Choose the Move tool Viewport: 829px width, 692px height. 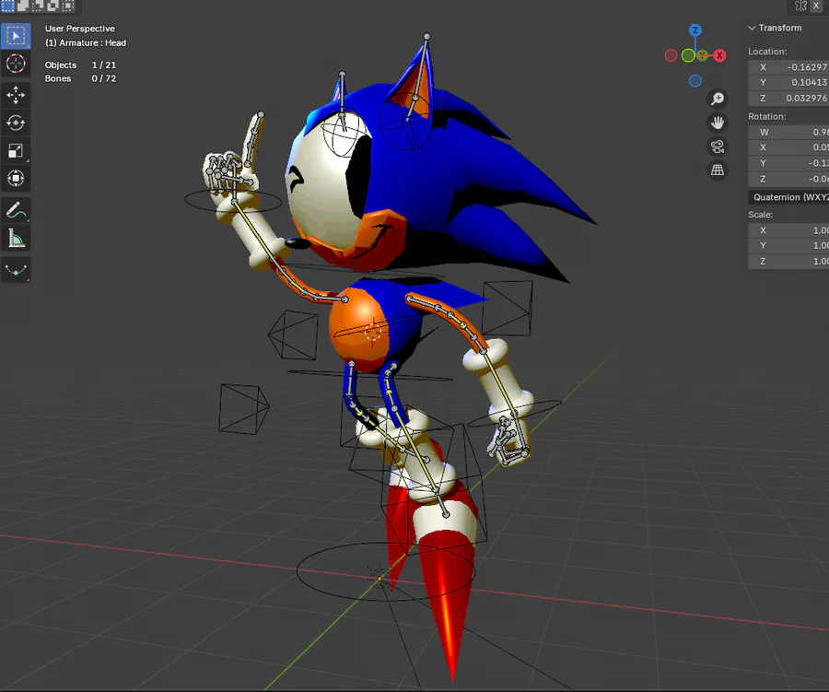point(16,95)
